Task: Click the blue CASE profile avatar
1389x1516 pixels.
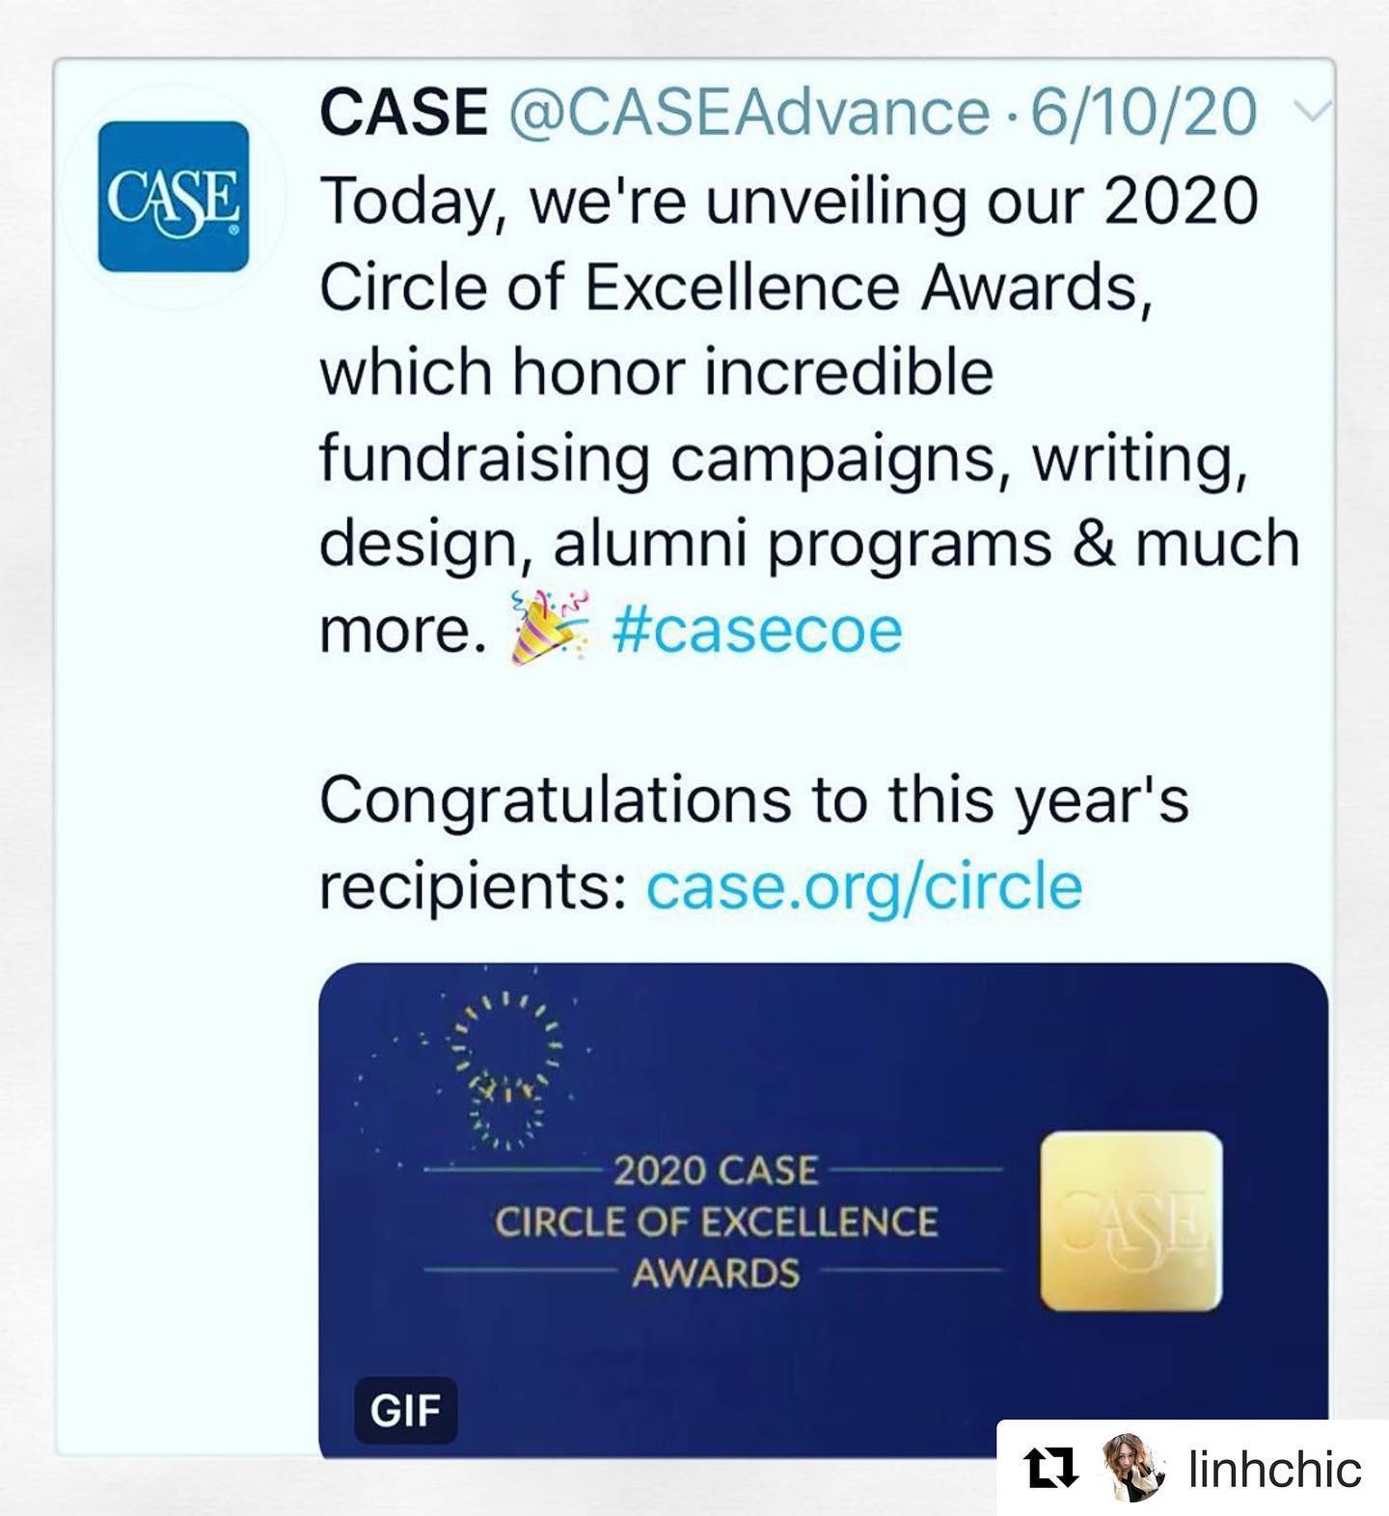Action: [x=174, y=196]
